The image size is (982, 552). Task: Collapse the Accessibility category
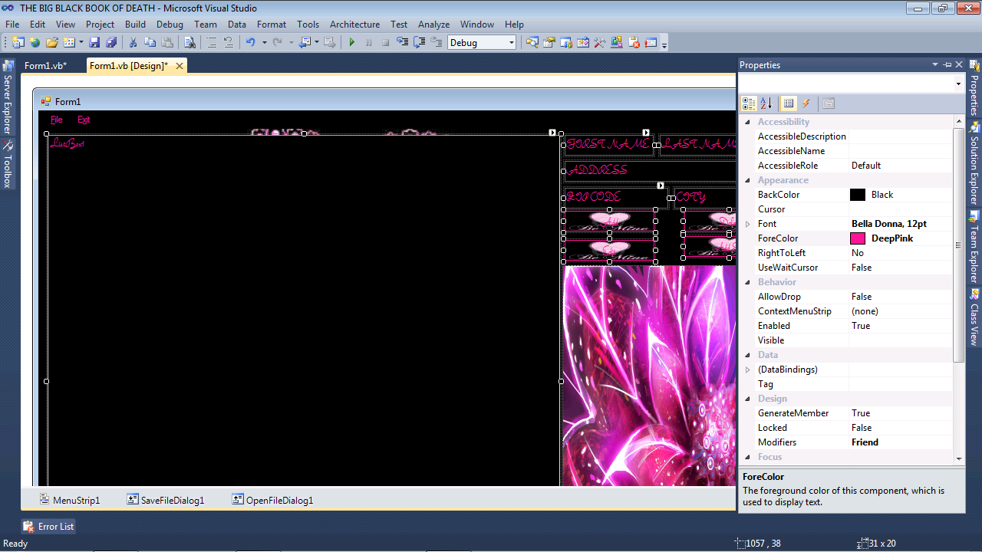pos(748,122)
